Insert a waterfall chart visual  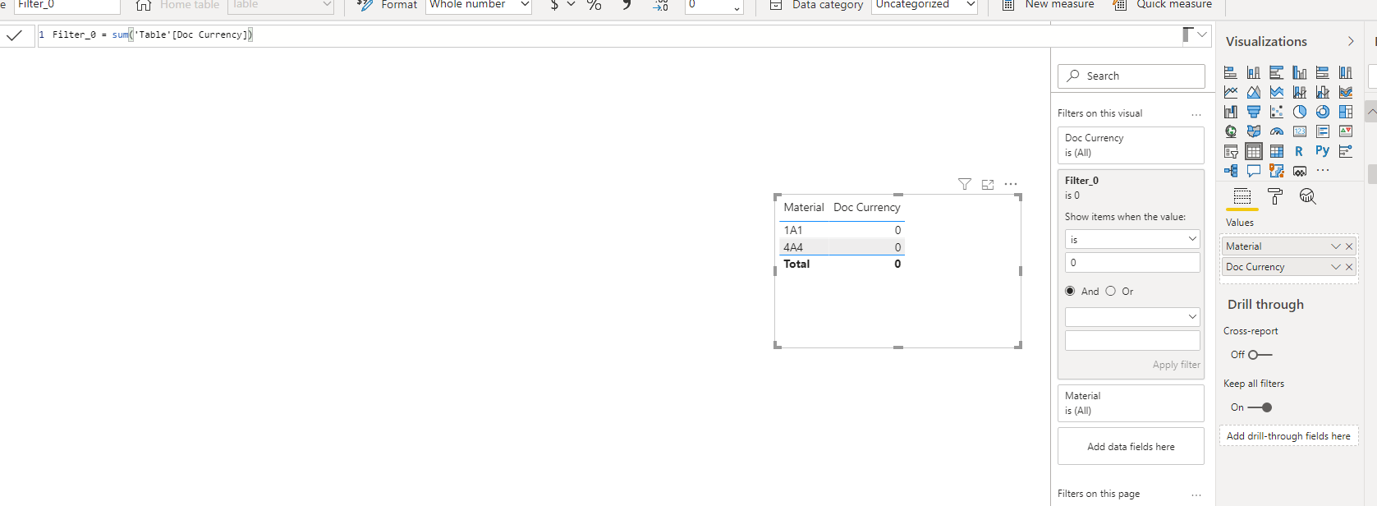[x=1230, y=112]
